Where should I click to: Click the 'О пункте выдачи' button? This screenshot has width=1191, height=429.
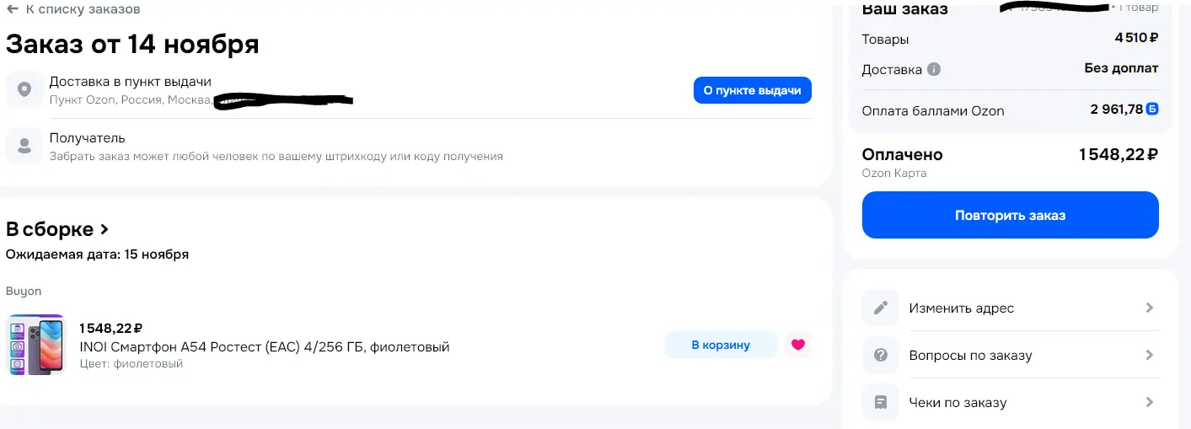click(752, 90)
